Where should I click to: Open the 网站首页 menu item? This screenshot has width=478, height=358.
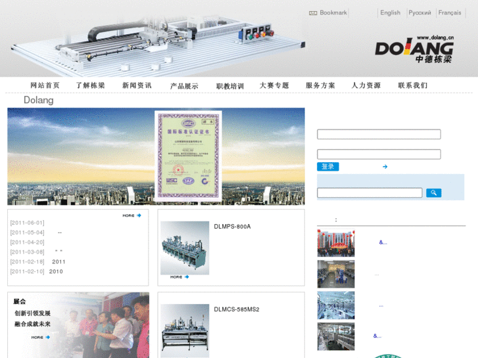[45, 85]
